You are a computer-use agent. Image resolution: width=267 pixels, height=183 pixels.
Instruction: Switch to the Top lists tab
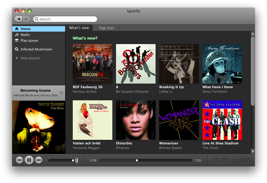coord(107,28)
